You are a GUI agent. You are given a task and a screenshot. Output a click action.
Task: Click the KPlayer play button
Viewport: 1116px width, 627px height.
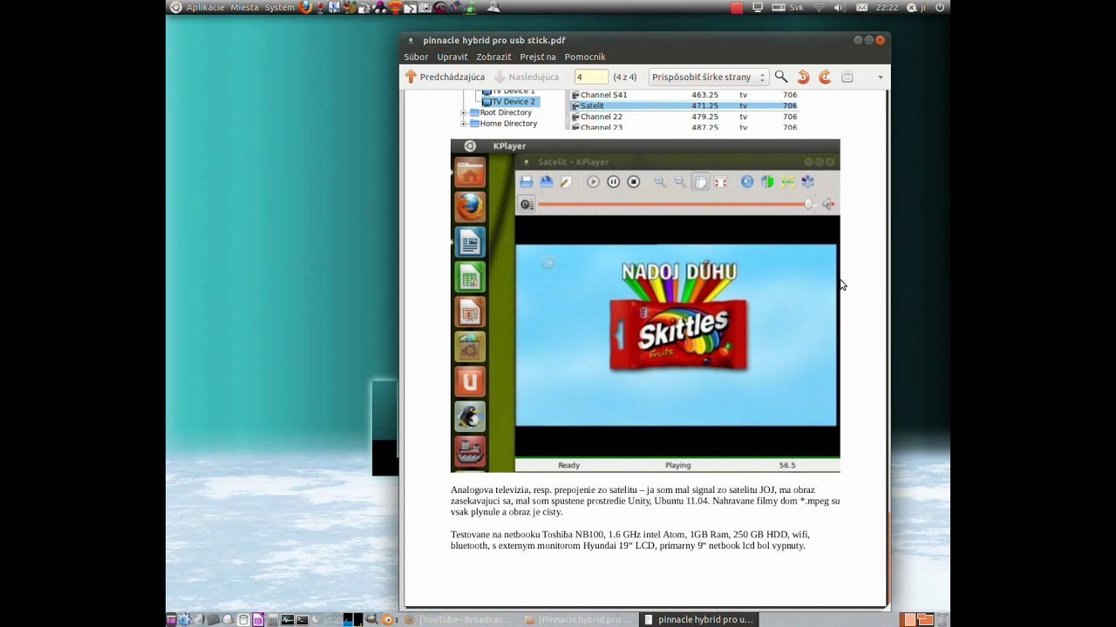[593, 181]
